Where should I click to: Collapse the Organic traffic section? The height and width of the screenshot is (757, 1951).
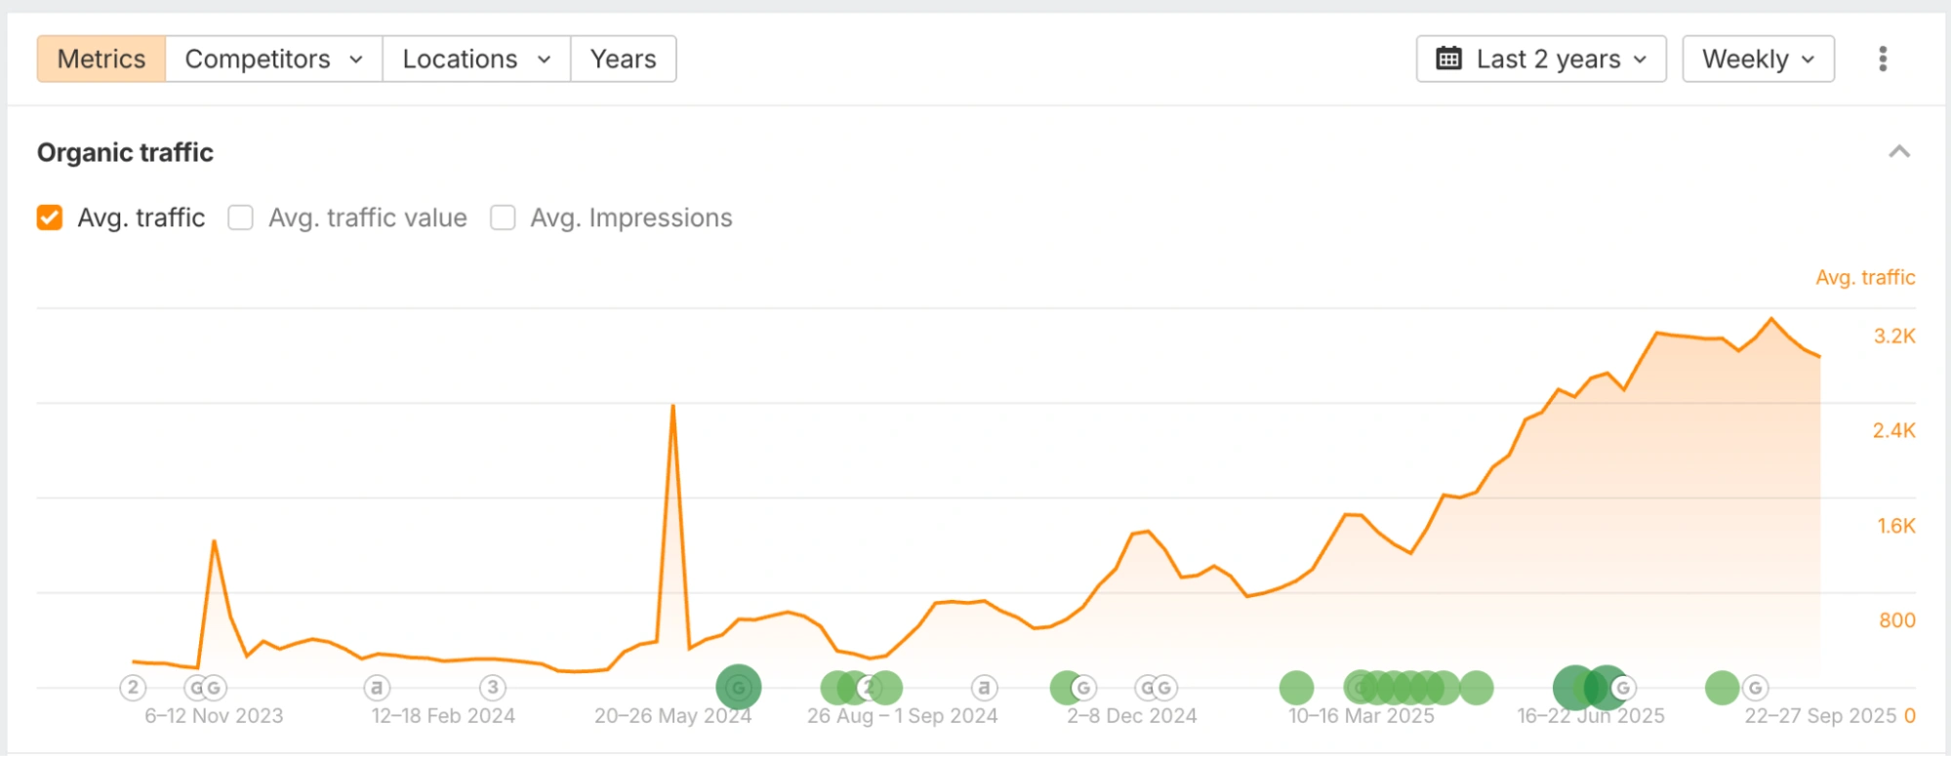[x=1898, y=152]
